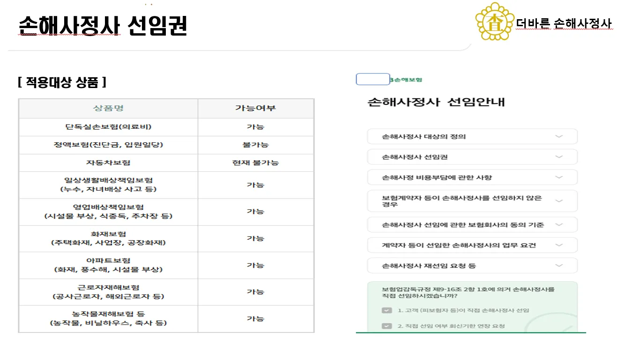This screenshot has width=617, height=339.
Task: Select the 단독실손보험(의료비) row
Action: tap(166, 127)
